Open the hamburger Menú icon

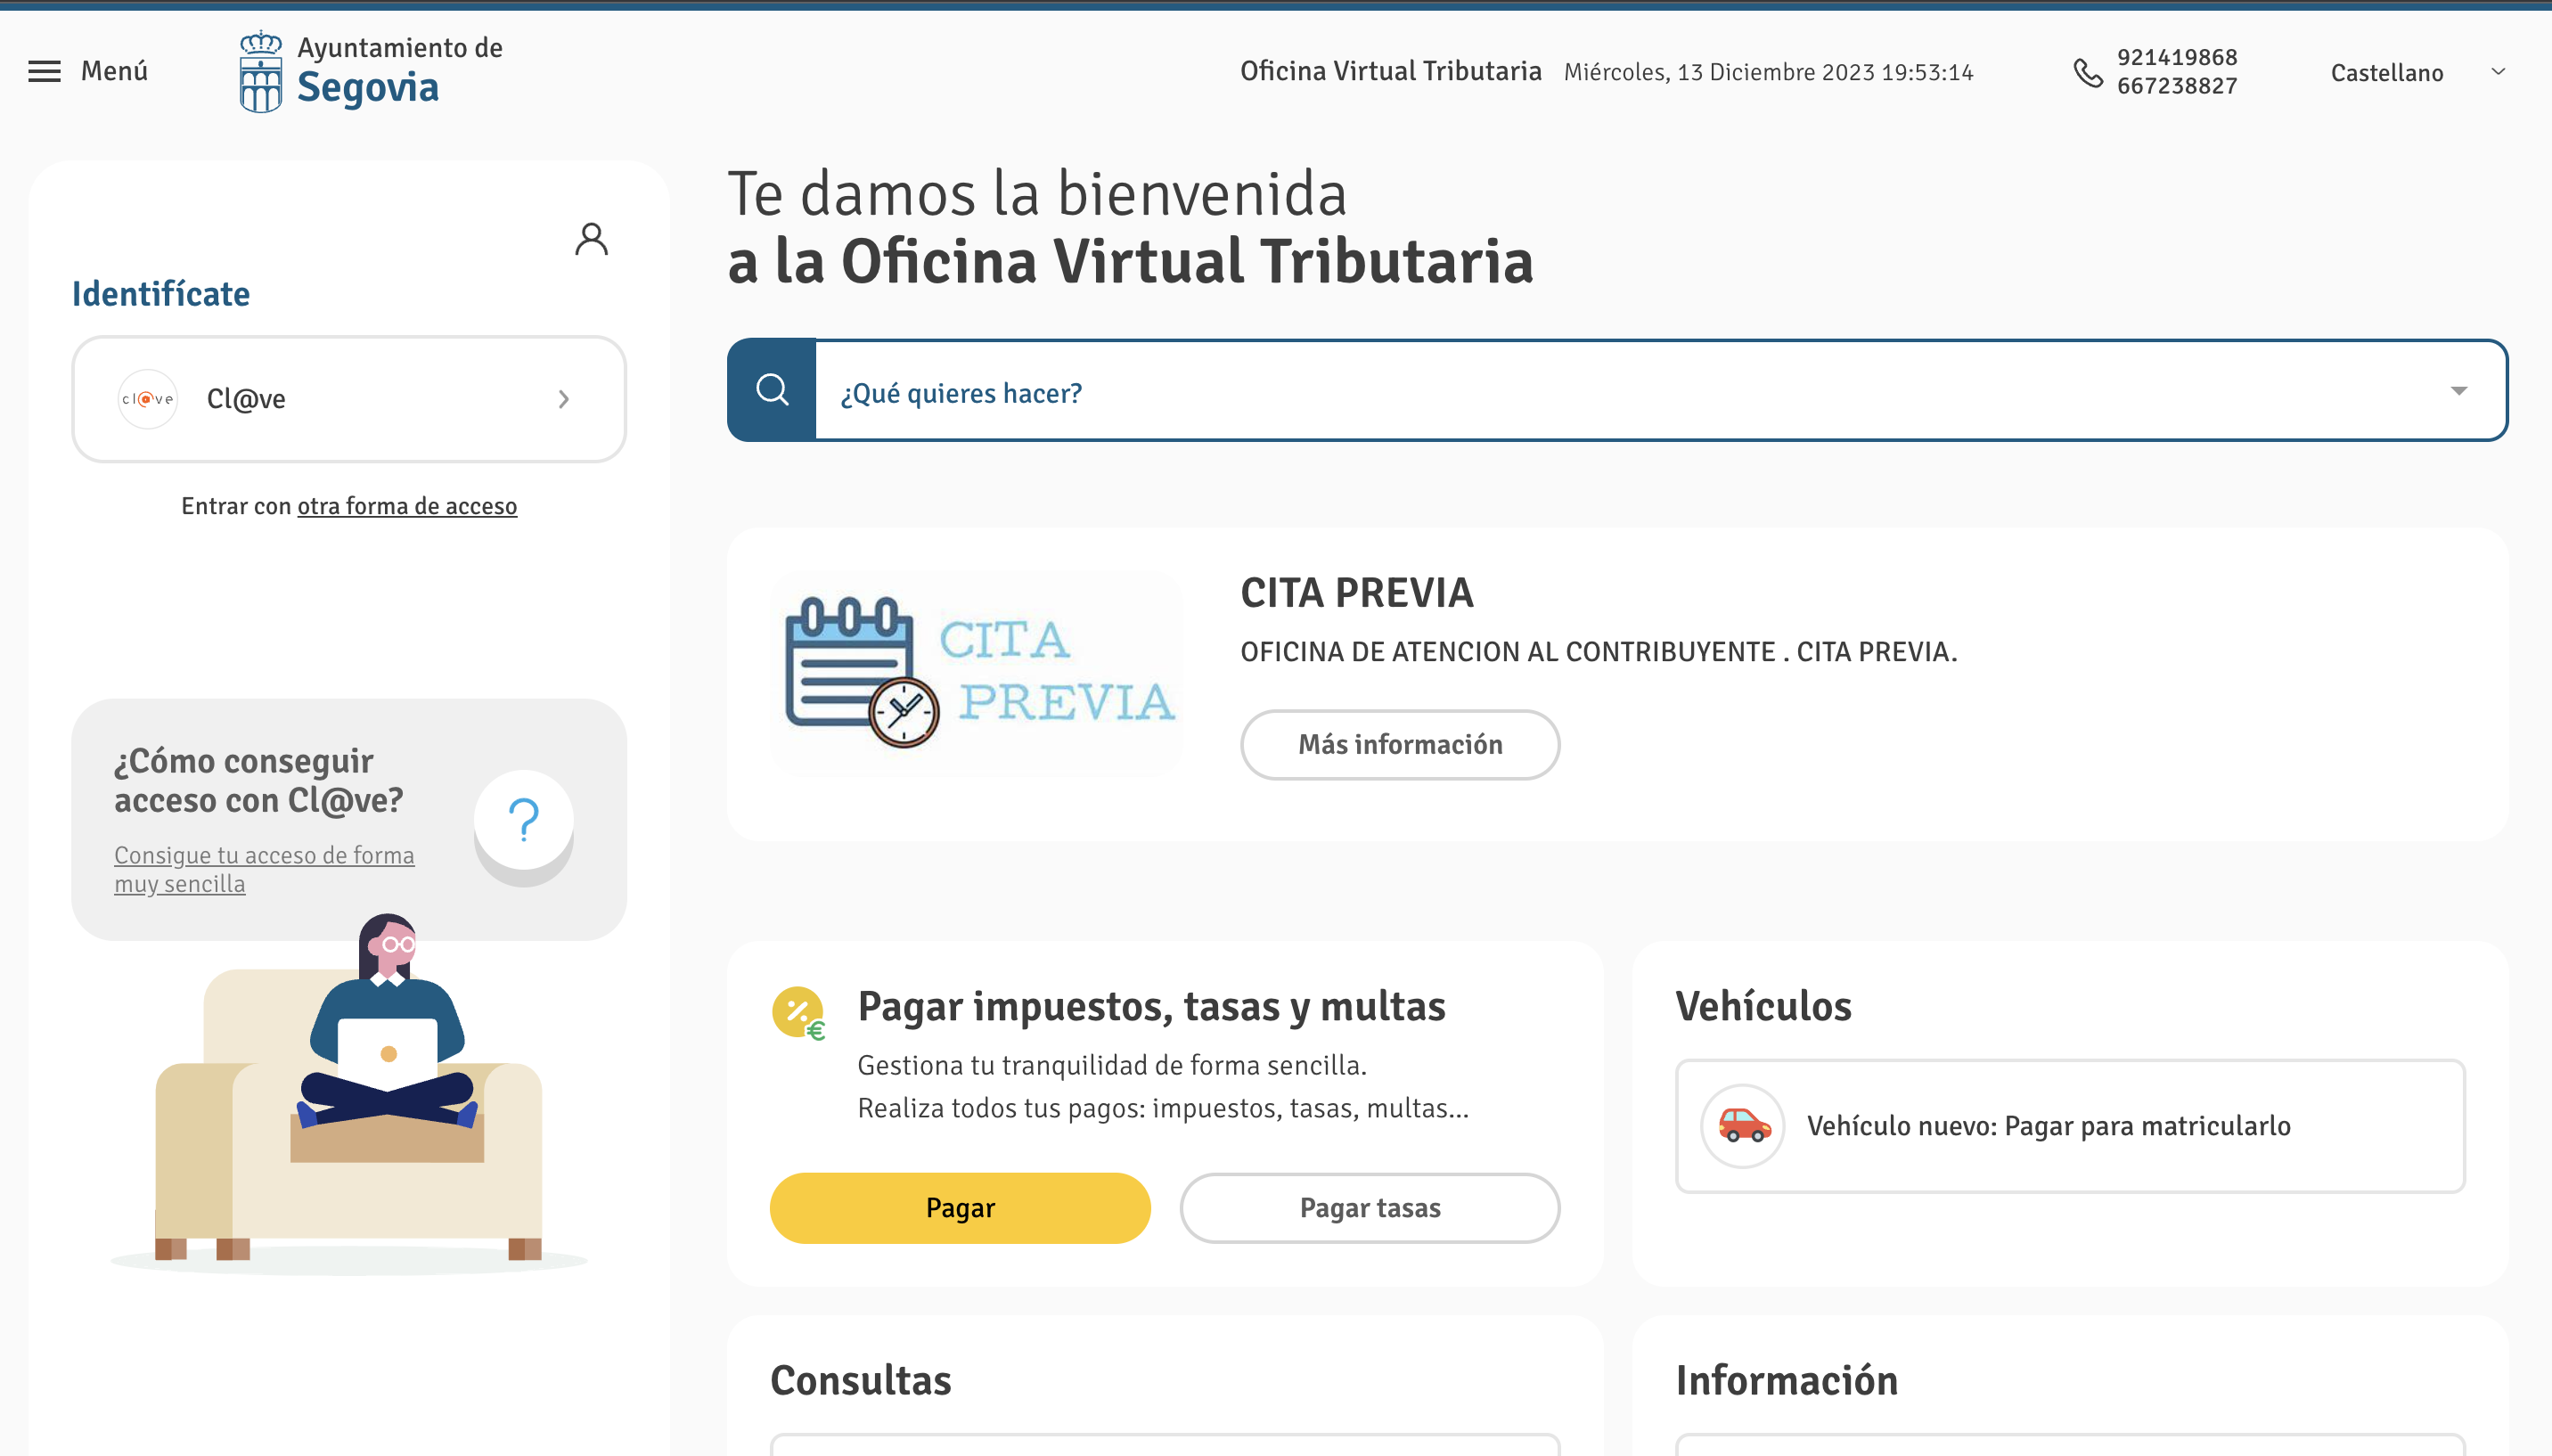pyautogui.click(x=44, y=71)
